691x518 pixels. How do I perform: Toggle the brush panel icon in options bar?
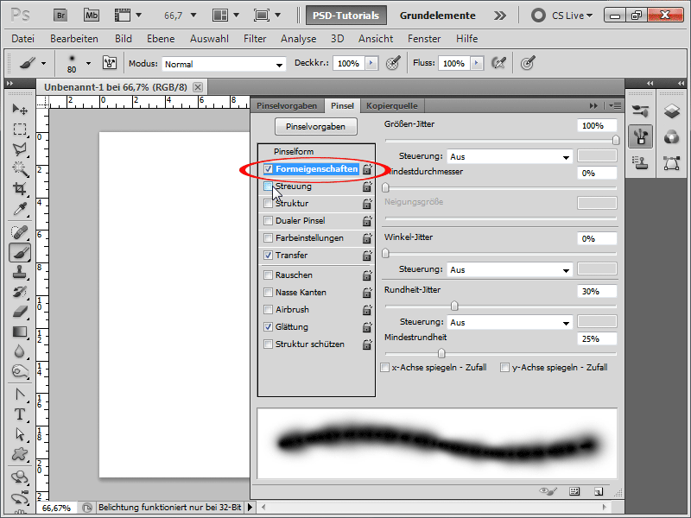[110, 63]
